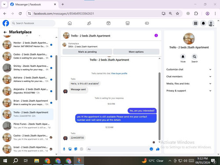This screenshot has height=165, width=220.
Task: Click More options button
Action: 136,52
